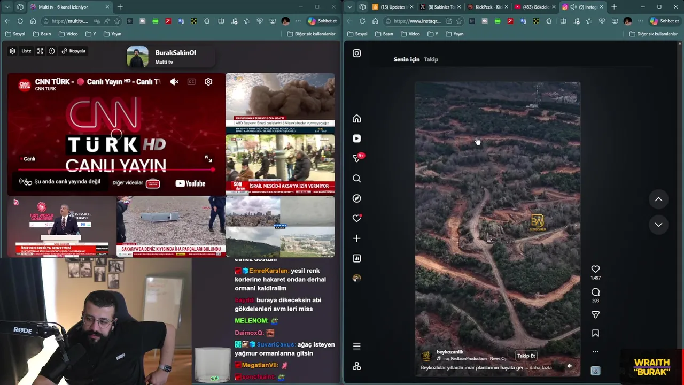The width and height of the screenshot is (684, 385).
Task: Click the YouTube logo in CNN Türk player
Action: click(x=190, y=183)
